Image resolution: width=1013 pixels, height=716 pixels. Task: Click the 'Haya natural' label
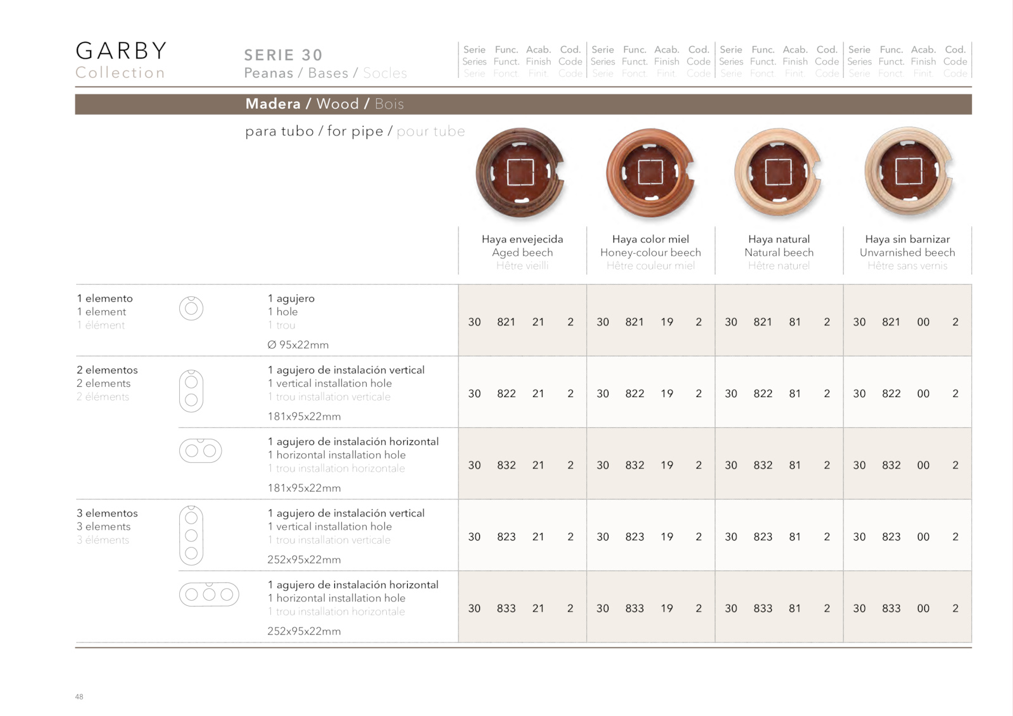click(779, 239)
